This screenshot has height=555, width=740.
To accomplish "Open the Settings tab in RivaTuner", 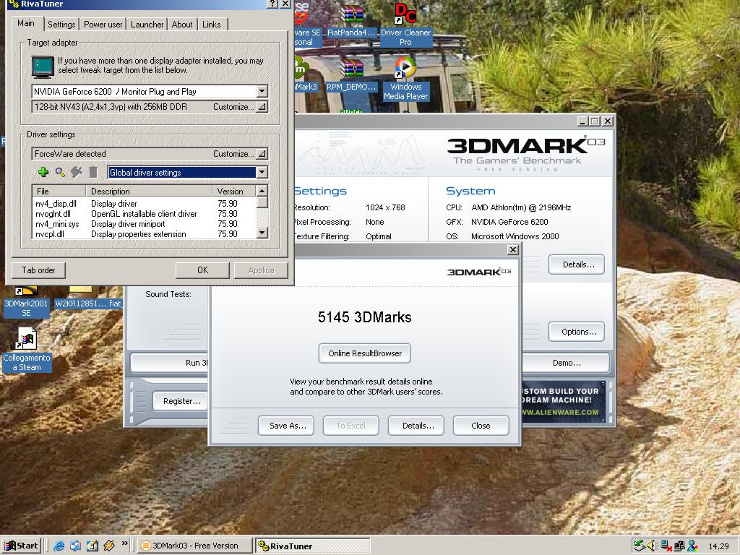I will click(61, 24).
